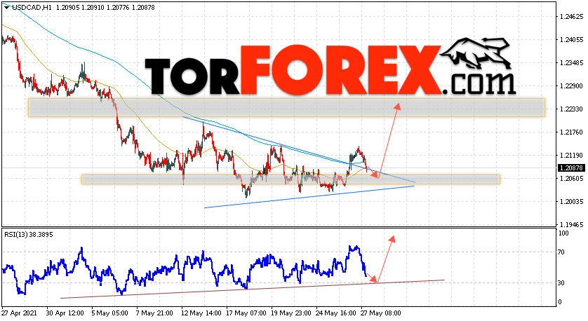The height and width of the screenshot is (321, 588).
Task: Click the RSI scale level 0
Action: 560,302
